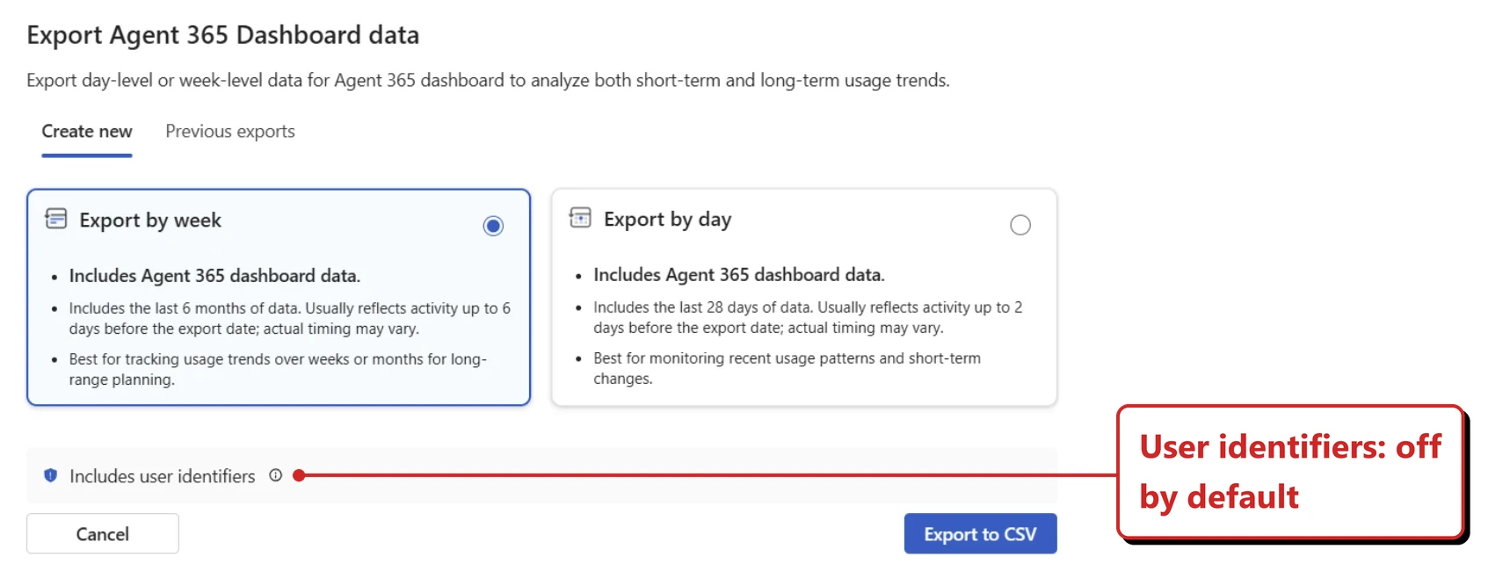Select the Create new tab
Screen dimensions: 1488x571
click(x=87, y=131)
